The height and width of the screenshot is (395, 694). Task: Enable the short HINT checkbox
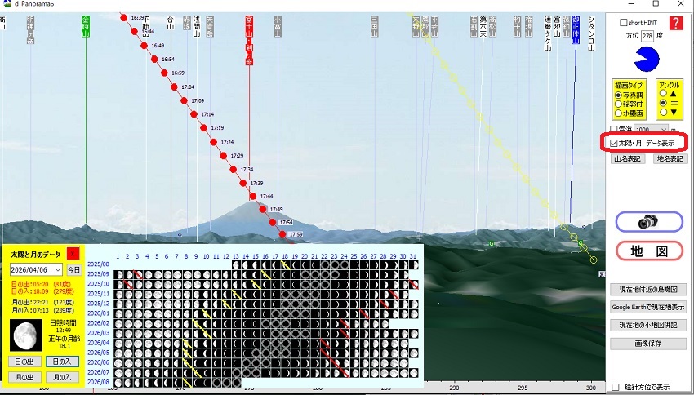click(x=625, y=23)
